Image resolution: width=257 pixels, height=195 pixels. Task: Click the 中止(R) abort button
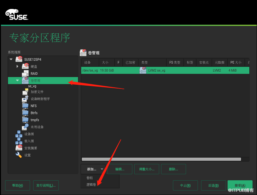point(185,185)
